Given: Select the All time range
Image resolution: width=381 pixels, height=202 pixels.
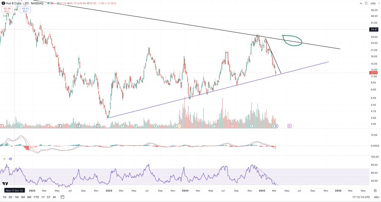Looking at the screenshot, I should (x=54, y=197).
